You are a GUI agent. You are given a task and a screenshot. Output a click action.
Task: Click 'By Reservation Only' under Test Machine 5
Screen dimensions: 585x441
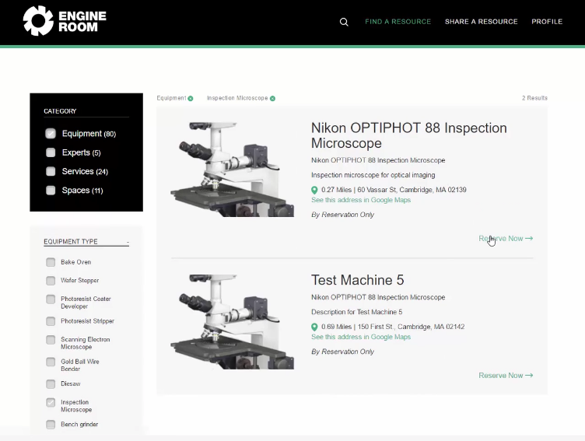(342, 352)
